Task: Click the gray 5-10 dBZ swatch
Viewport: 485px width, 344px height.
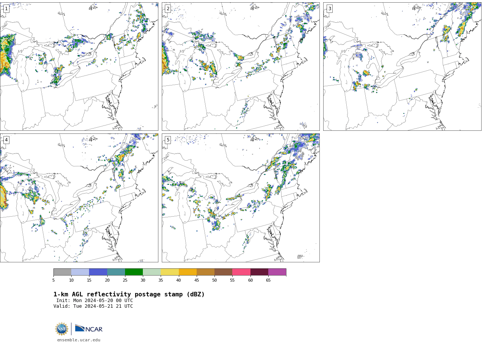Action: (62, 272)
